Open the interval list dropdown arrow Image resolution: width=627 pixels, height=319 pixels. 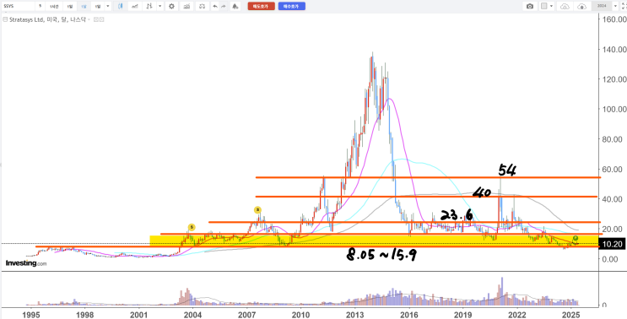(107, 6)
